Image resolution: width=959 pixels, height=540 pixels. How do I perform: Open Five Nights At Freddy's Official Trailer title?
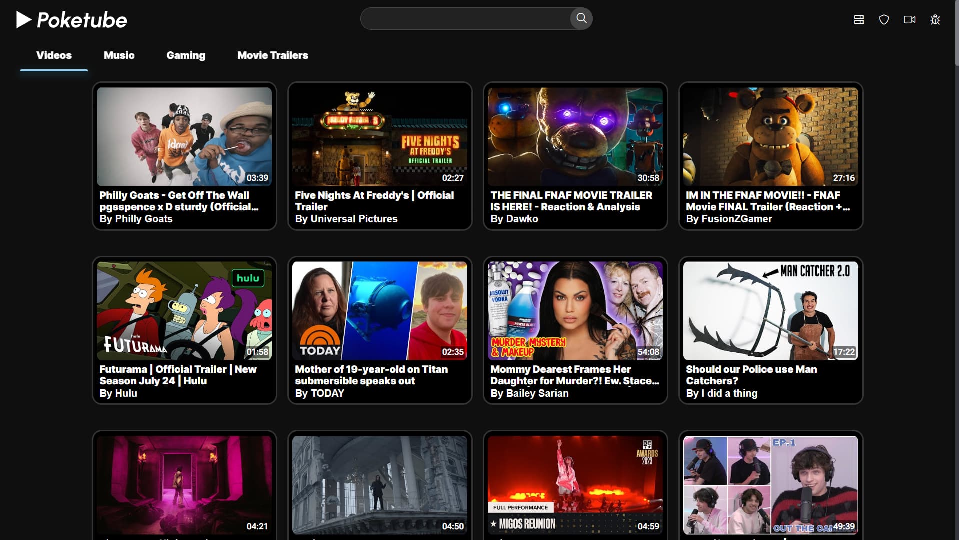(374, 201)
